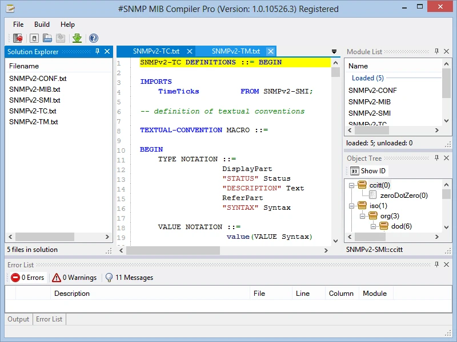
Task: Toggle the 0 Errors filter
Action: (27, 278)
